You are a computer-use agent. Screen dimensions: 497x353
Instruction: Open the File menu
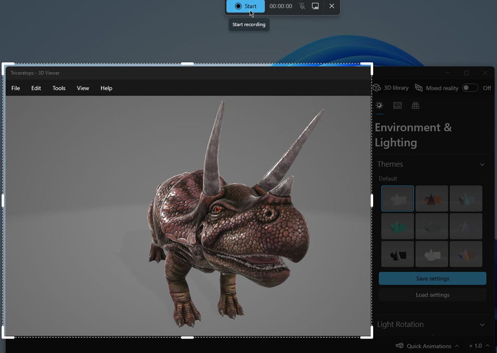[16, 88]
